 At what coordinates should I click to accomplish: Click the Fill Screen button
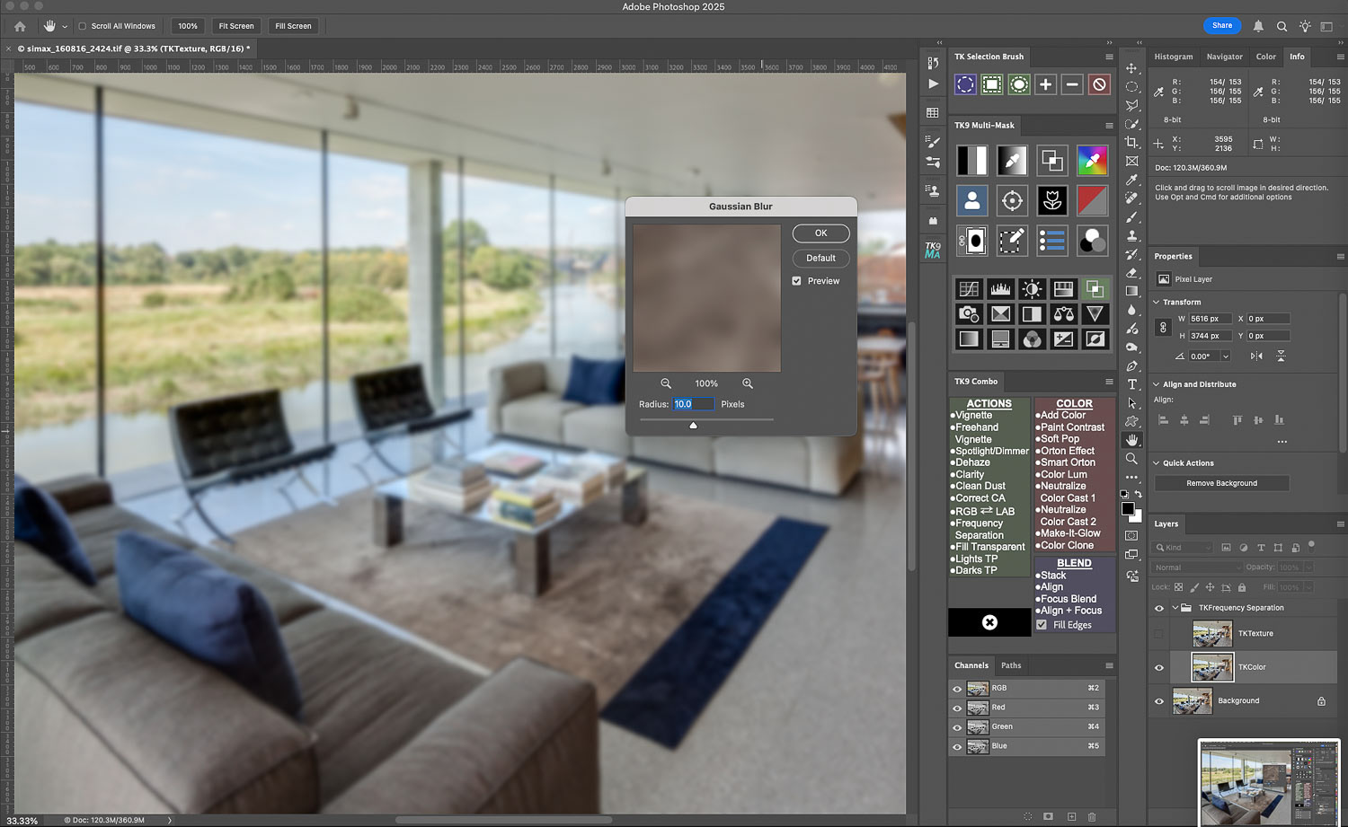tap(293, 26)
